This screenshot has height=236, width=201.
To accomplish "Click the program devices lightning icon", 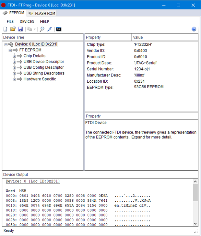I will coord(49,29).
